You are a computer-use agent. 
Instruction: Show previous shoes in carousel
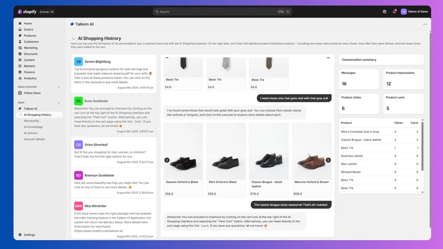coord(167,160)
